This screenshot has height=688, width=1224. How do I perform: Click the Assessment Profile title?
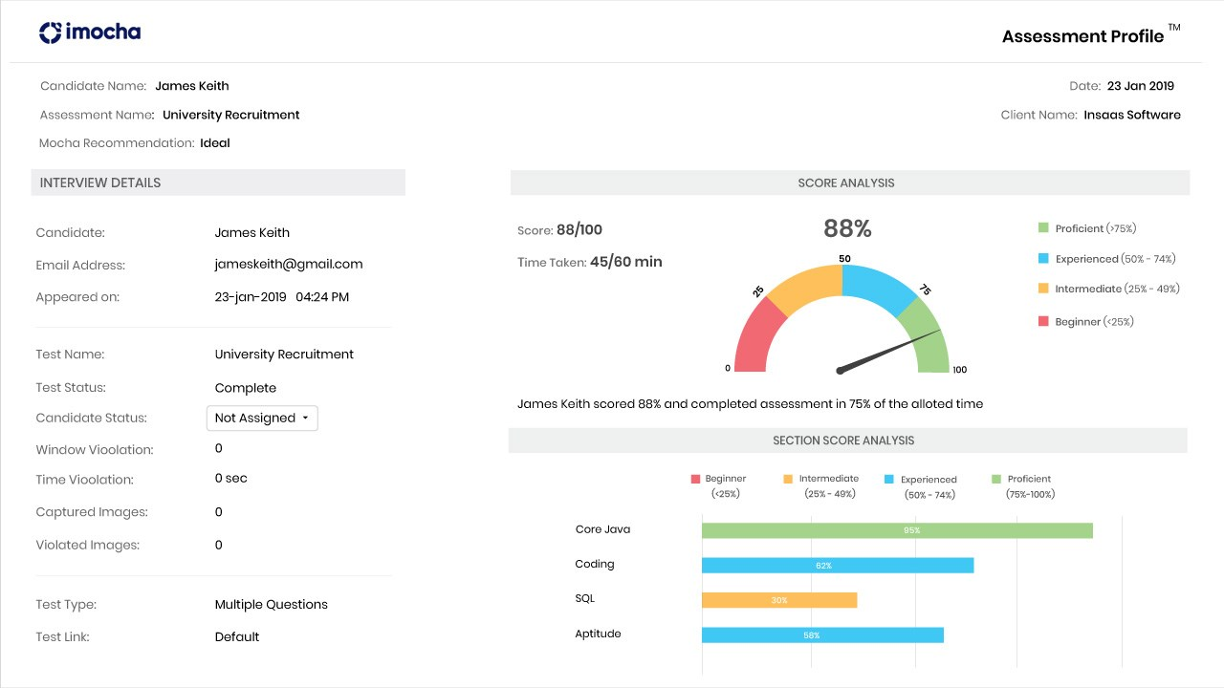tap(1083, 36)
